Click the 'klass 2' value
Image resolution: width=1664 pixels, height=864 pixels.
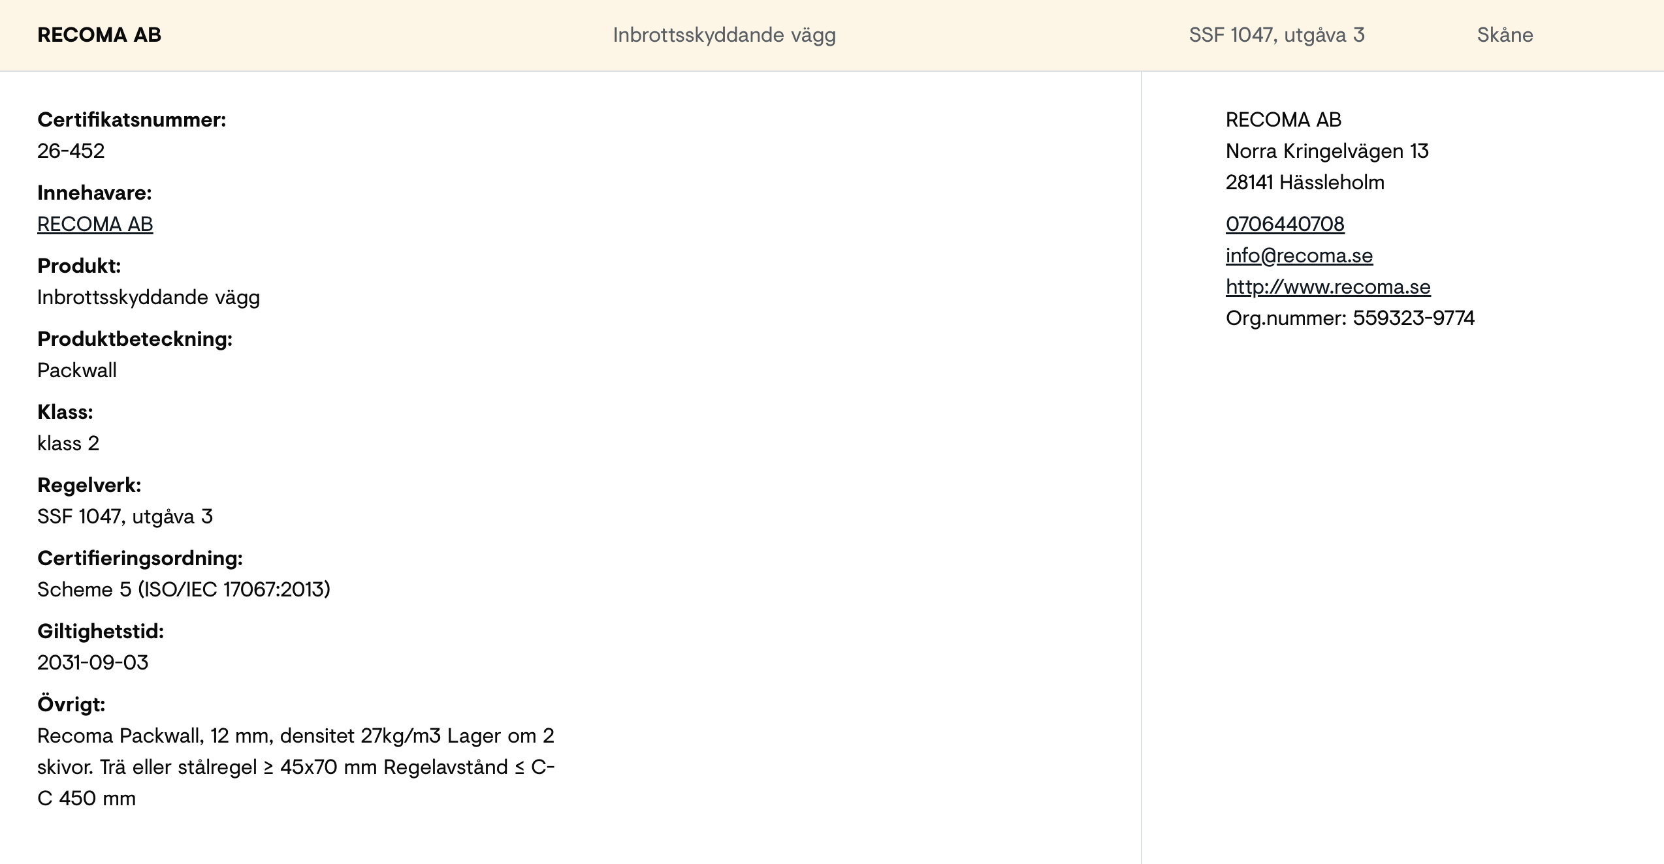point(69,443)
